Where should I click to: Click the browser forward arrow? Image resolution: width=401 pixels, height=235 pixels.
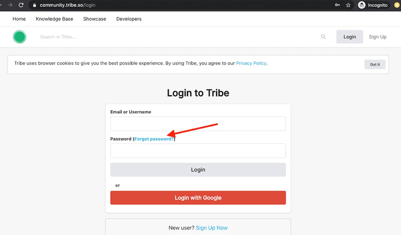[x=10, y=5]
